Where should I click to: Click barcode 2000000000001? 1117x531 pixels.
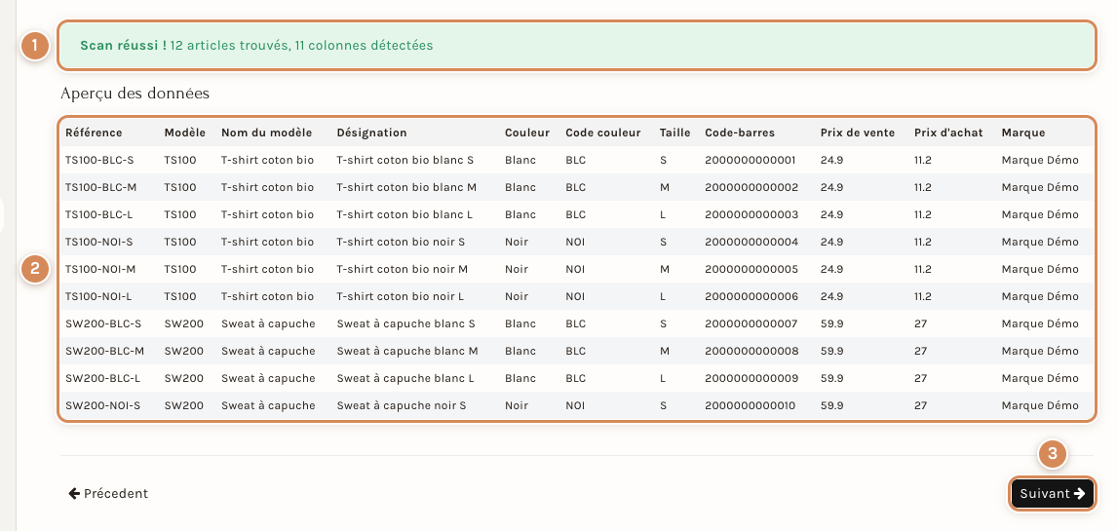coord(751,160)
